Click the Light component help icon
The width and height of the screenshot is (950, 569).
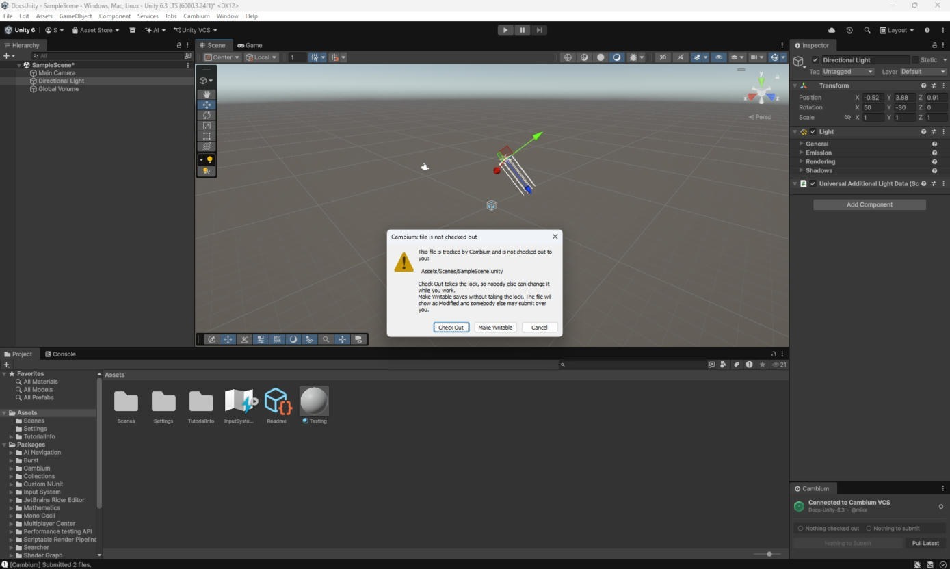[924, 131]
